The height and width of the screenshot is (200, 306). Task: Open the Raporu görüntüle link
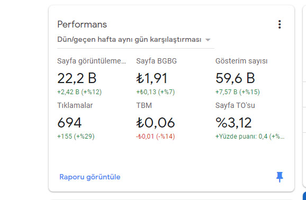point(90,177)
